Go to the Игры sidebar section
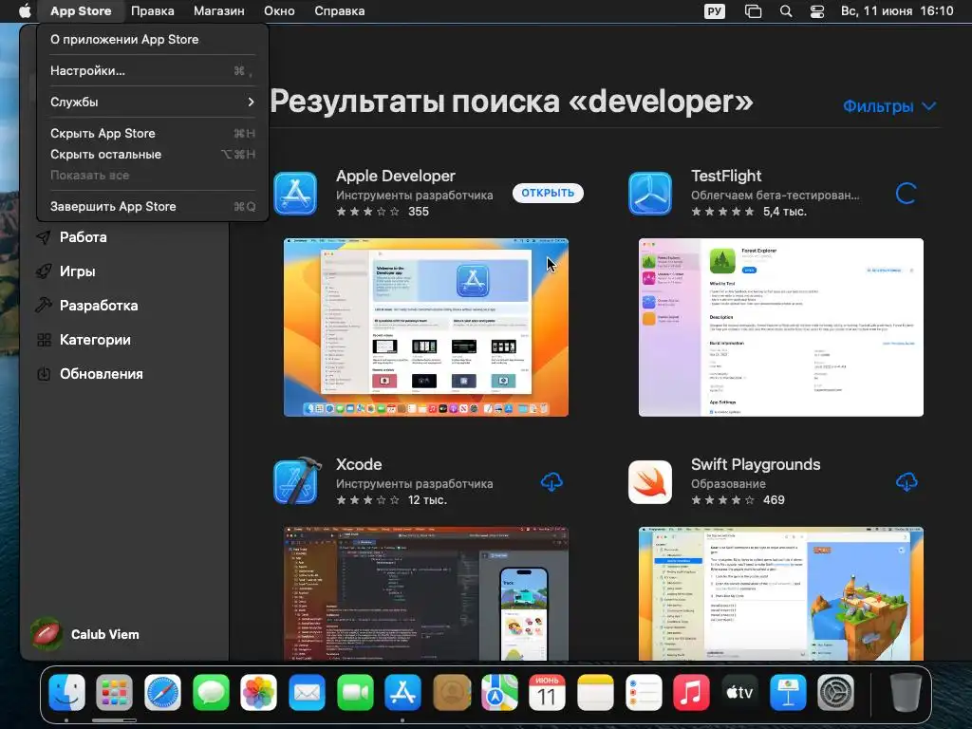The image size is (972, 729). coord(78,271)
